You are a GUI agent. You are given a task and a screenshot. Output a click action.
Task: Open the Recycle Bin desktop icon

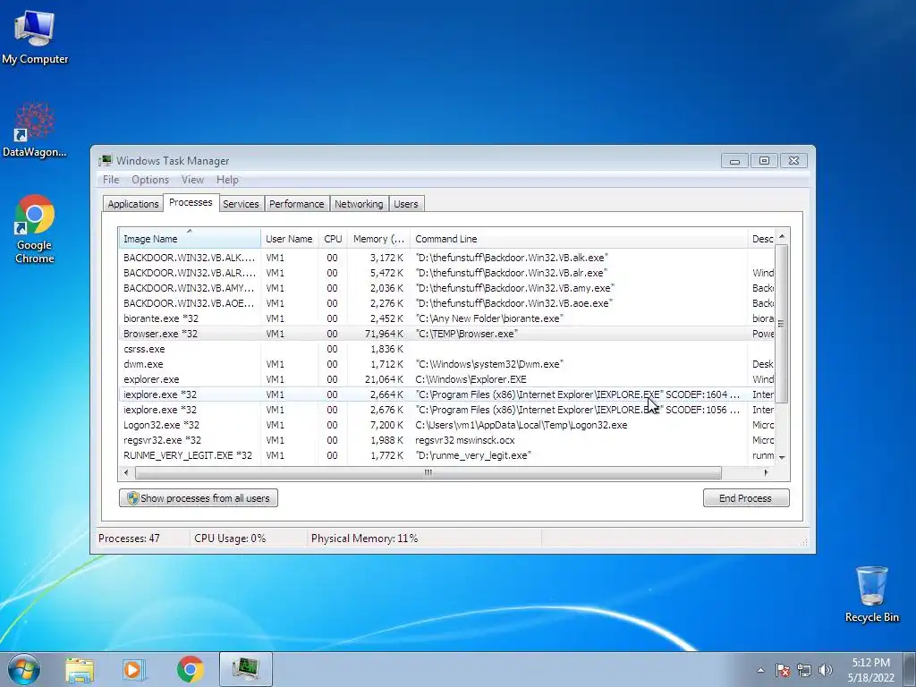[871, 594]
